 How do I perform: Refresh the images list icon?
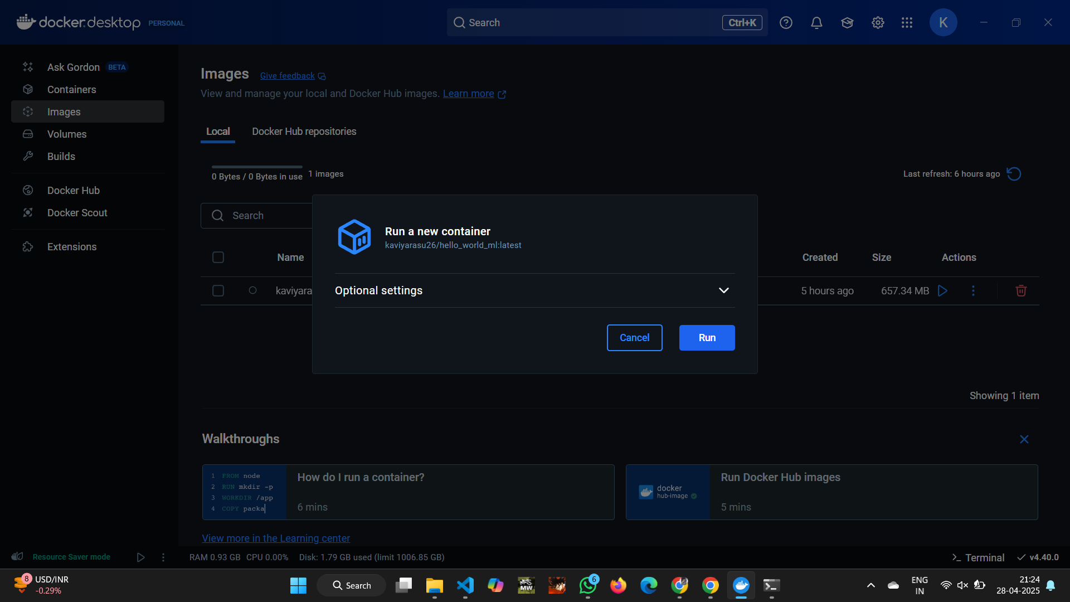[1014, 174]
